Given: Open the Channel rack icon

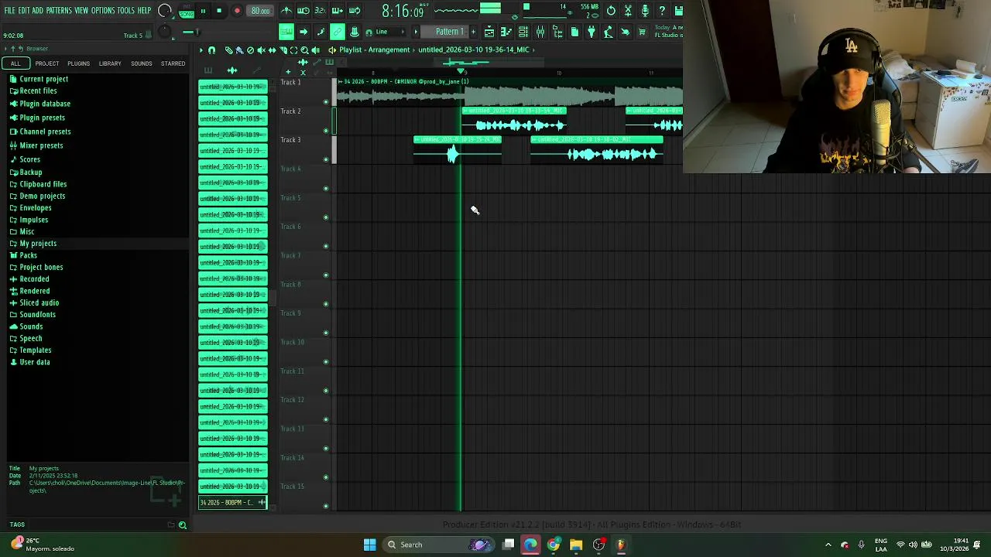Looking at the screenshot, I should (523, 32).
